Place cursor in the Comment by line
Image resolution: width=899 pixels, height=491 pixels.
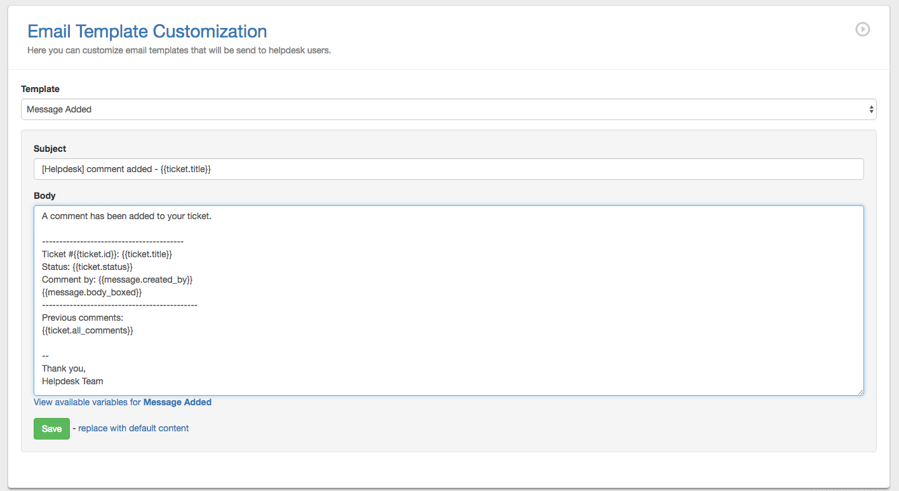click(x=117, y=279)
